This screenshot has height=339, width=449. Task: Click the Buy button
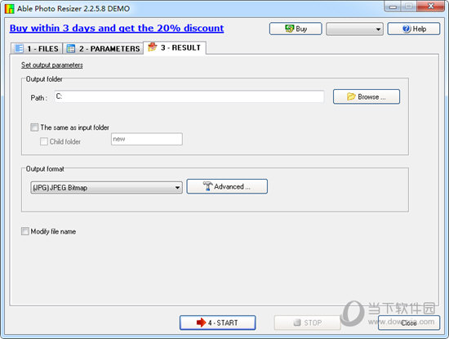296,29
